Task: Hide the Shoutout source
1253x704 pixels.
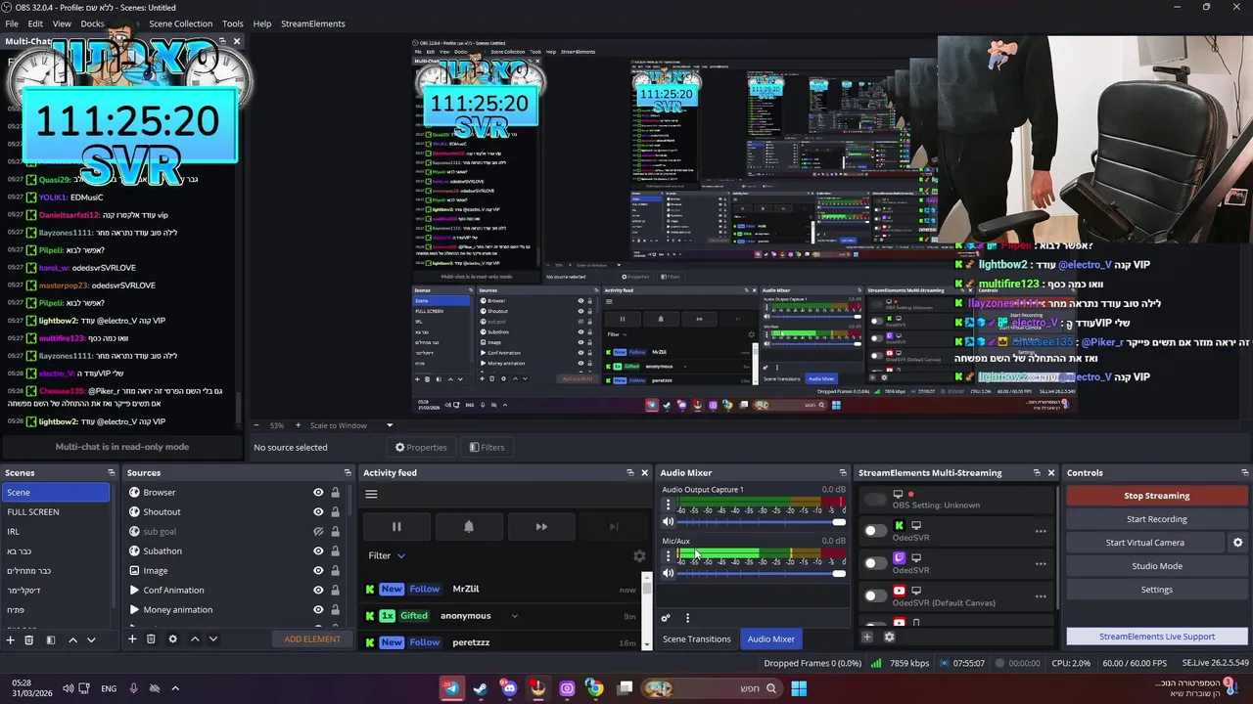Action: pos(318,512)
